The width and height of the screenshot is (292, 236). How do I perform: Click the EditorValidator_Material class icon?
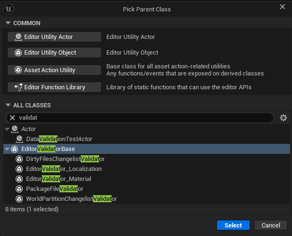tap(19, 179)
